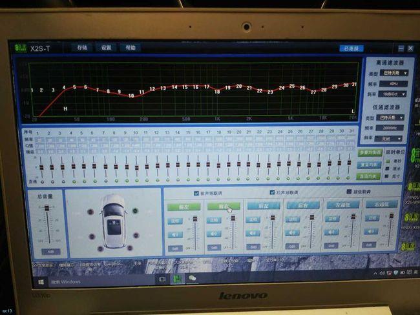
Task: Click the value field below the master volume
Action: pos(51,252)
